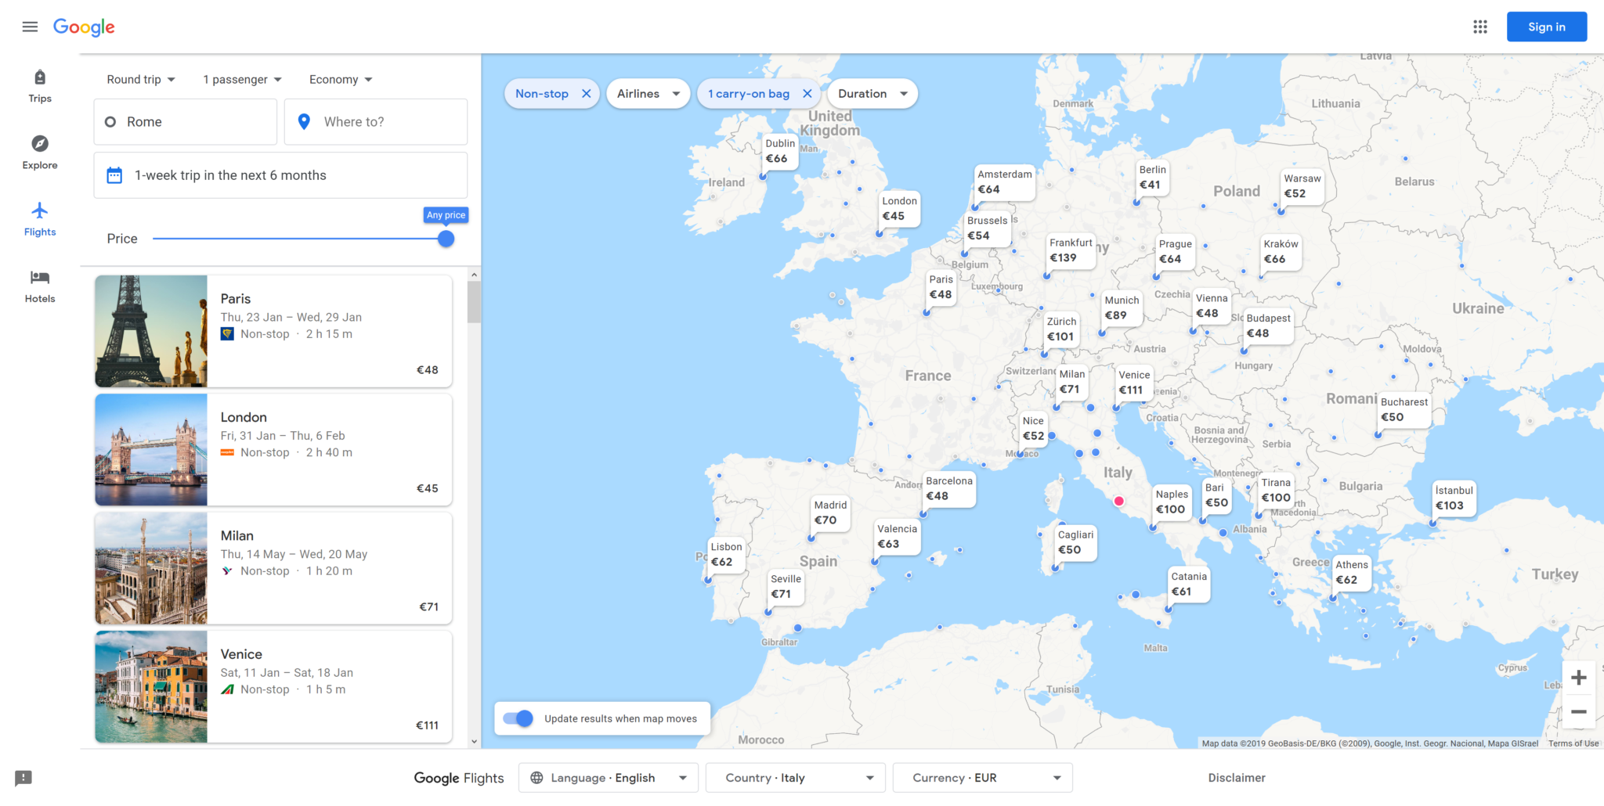Click the globe language icon
Image resolution: width=1604 pixels, height=806 pixels.
coord(536,778)
